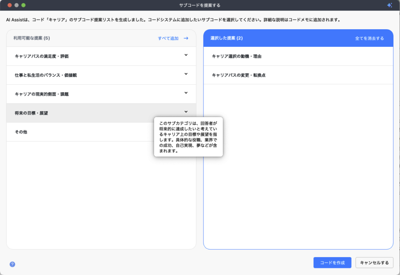Choose the 仕事と私生活のバランス・価値観 suggestion label
This screenshot has height=275, width=400.
tap(46, 75)
